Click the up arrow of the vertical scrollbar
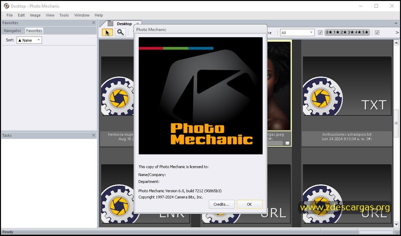Viewport: 401px width, 236px height. point(397,43)
